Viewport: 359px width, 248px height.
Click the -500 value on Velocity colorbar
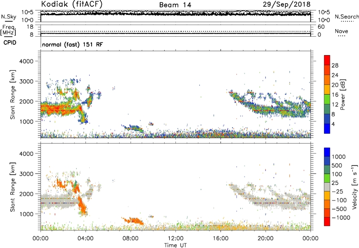tap(339, 209)
